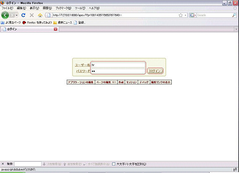Click the 編集リンクの表示 developer link
The width and height of the screenshot is (239, 173).
tap(161, 82)
